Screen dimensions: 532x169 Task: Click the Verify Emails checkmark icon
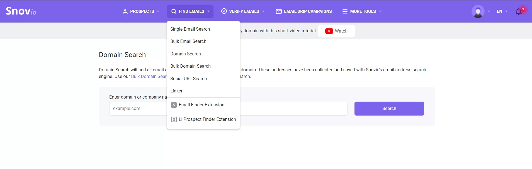click(224, 11)
